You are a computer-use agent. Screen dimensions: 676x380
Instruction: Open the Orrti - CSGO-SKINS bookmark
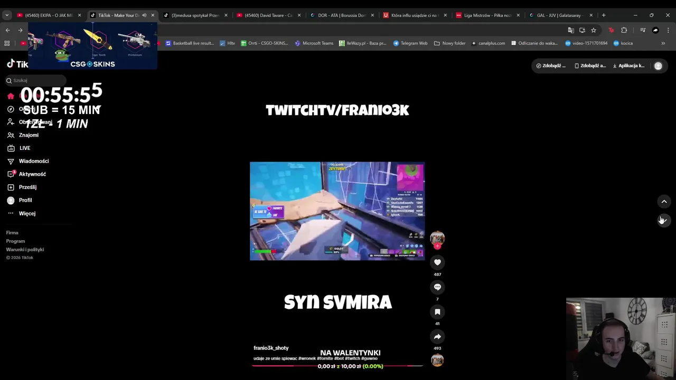pyautogui.click(x=265, y=43)
